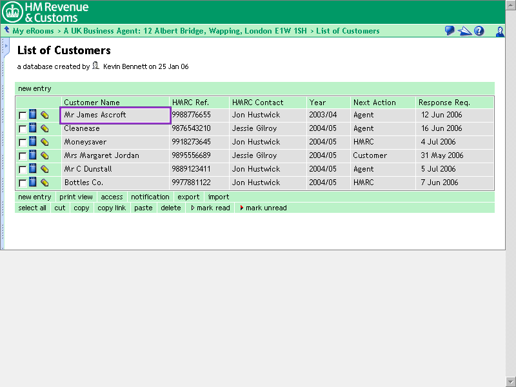Tick the checkbox for Mr James Ascroft

click(x=23, y=115)
